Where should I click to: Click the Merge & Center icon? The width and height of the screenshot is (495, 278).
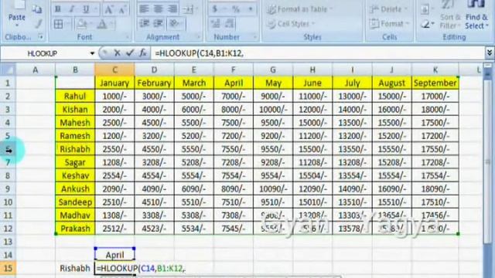click(188, 9)
